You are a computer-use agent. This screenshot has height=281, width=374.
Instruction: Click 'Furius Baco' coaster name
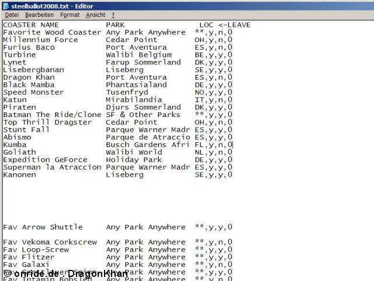pyautogui.click(x=29, y=47)
